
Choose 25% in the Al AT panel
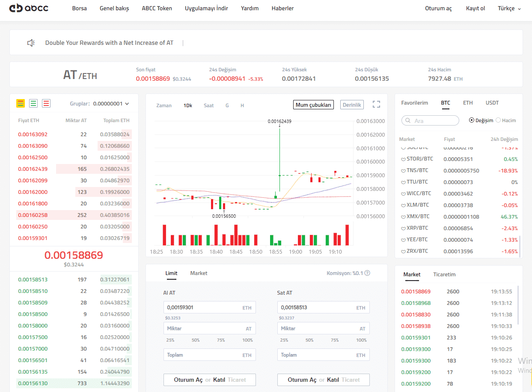[x=170, y=340]
